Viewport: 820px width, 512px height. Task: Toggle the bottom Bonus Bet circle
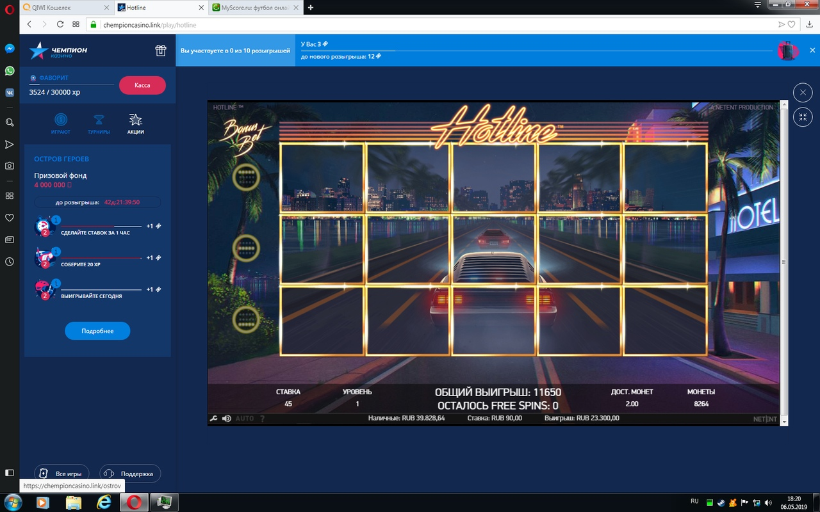(x=245, y=318)
